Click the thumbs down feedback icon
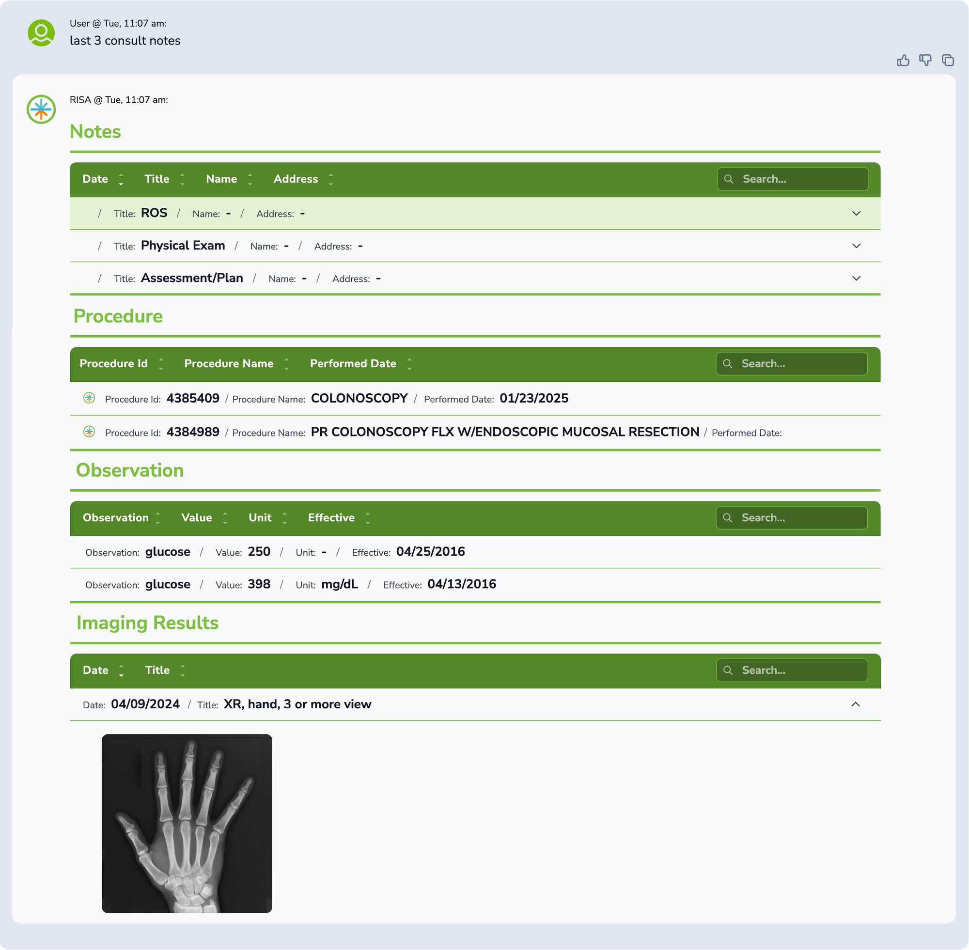This screenshot has height=950, width=969. (x=925, y=61)
